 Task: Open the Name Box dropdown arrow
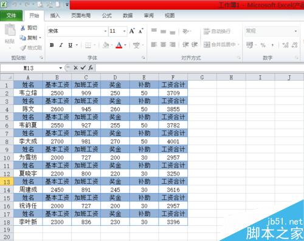coord(60,68)
